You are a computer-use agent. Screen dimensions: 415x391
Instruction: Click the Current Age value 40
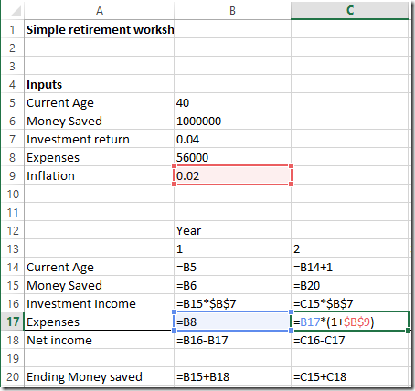coord(232,102)
